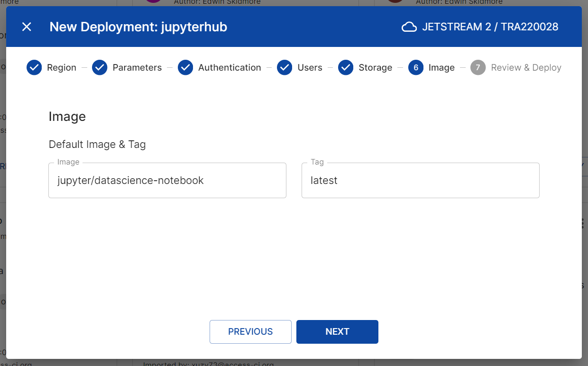Select the Image step label in stepper
Screen dimensions: 588x366
point(441,68)
